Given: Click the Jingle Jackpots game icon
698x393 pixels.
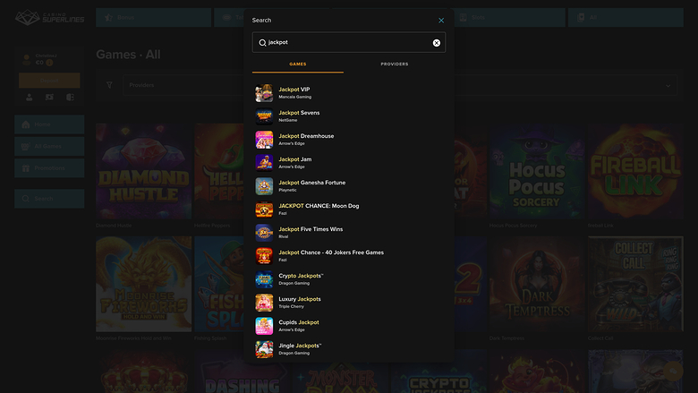Looking at the screenshot, I should 264,349.
